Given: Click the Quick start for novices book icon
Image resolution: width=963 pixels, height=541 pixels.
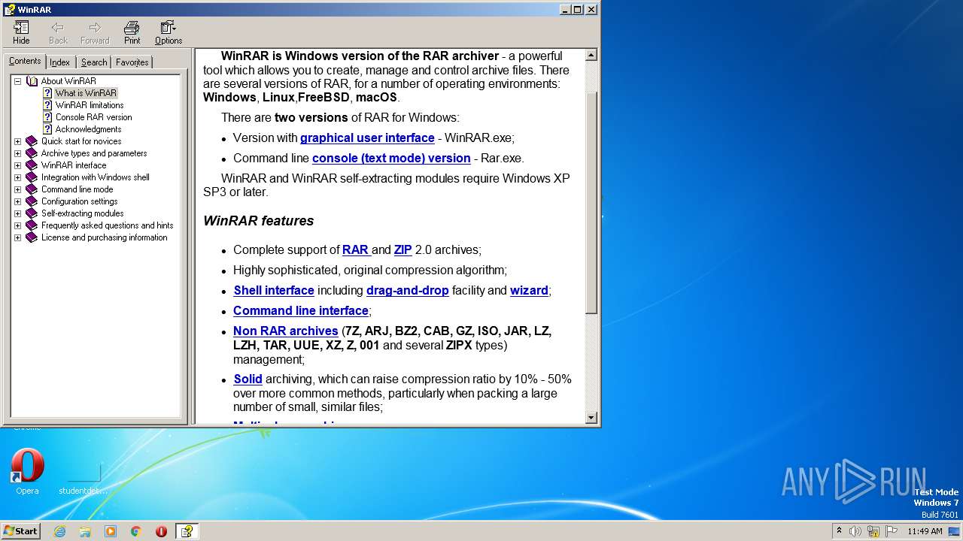Looking at the screenshot, I should (32, 141).
